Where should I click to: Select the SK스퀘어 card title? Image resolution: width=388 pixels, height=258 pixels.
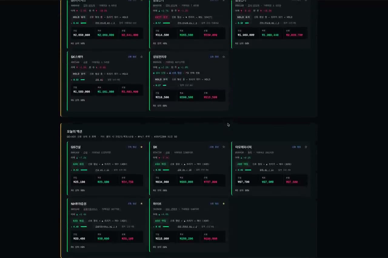(x=77, y=57)
